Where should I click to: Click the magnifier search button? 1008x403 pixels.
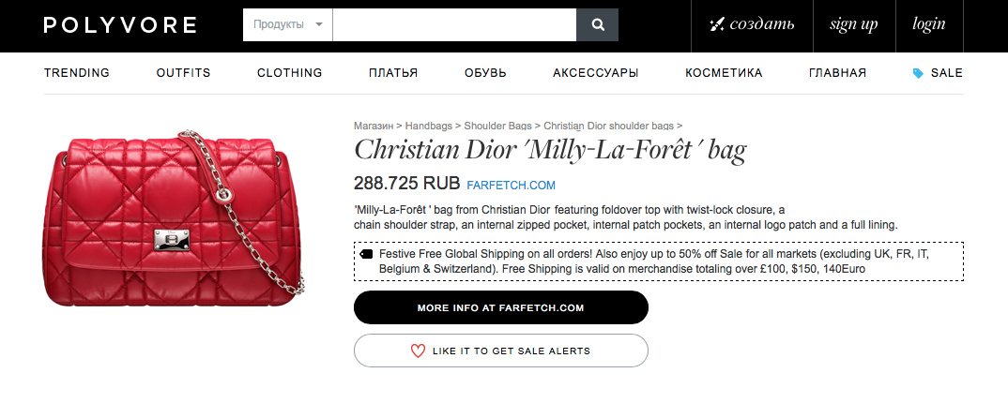[597, 25]
